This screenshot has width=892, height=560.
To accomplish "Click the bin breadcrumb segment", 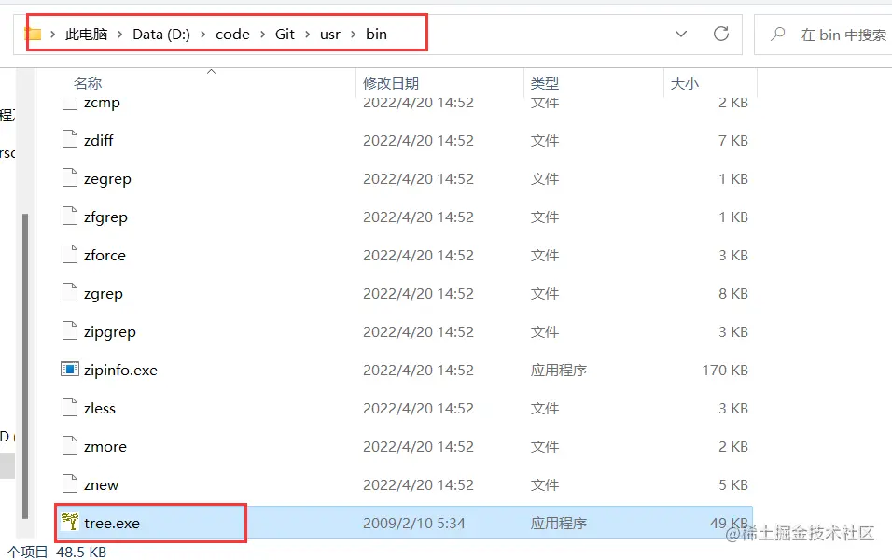I will [x=376, y=35].
